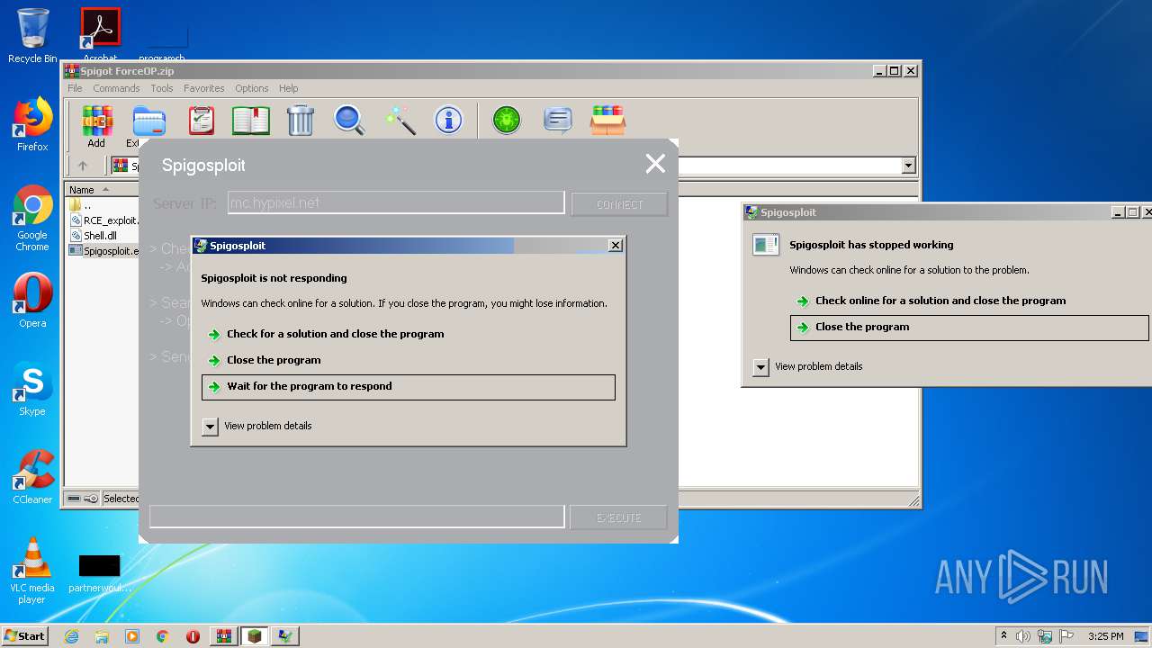Click the Server IP input field
The width and height of the screenshot is (1152, 648).
[396, 203]
